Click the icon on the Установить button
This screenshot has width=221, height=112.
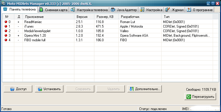click(40, 89)
